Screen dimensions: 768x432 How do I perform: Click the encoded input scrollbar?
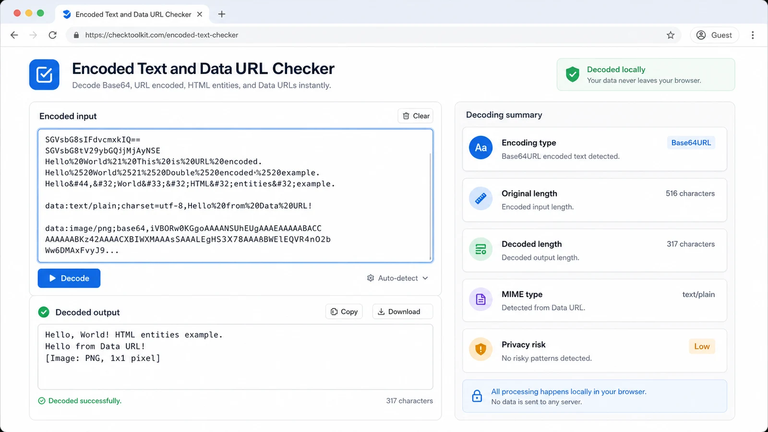click(430, 206)
